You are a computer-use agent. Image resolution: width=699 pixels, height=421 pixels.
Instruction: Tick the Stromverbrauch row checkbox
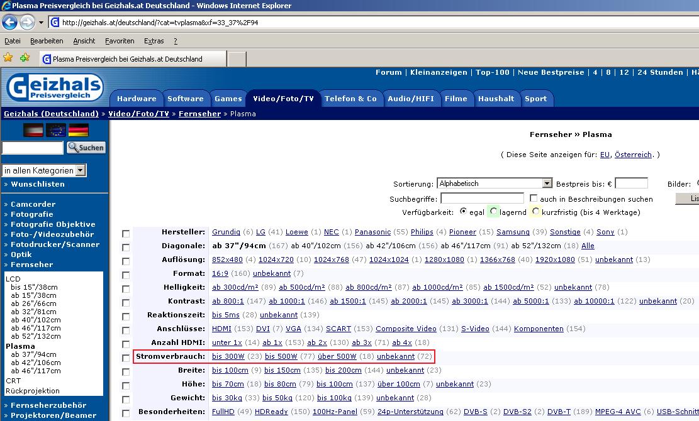pyautogui.click(x=126, y=358)
